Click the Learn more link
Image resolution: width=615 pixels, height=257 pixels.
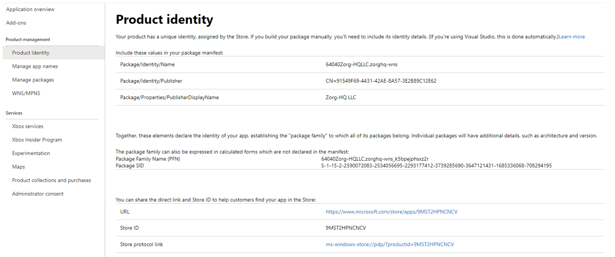point(572,37)
